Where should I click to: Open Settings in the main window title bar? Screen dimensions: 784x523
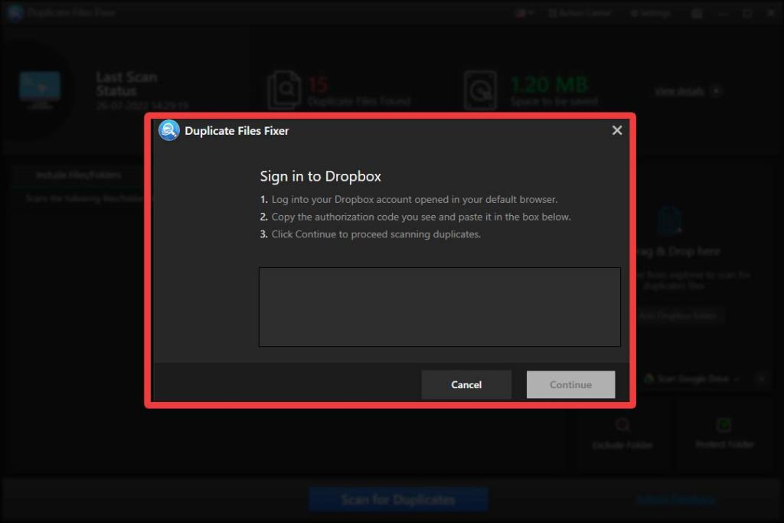(651, 13)
